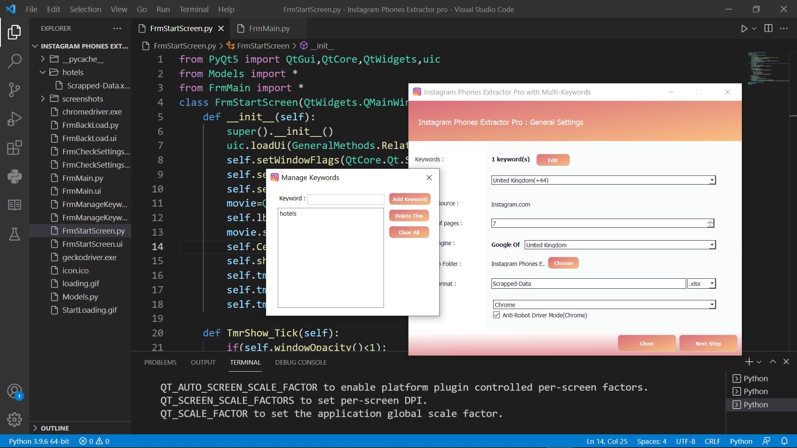Open Models.py in explorer
The height and width of the screenshot is (448, 797).
point(80,297)
